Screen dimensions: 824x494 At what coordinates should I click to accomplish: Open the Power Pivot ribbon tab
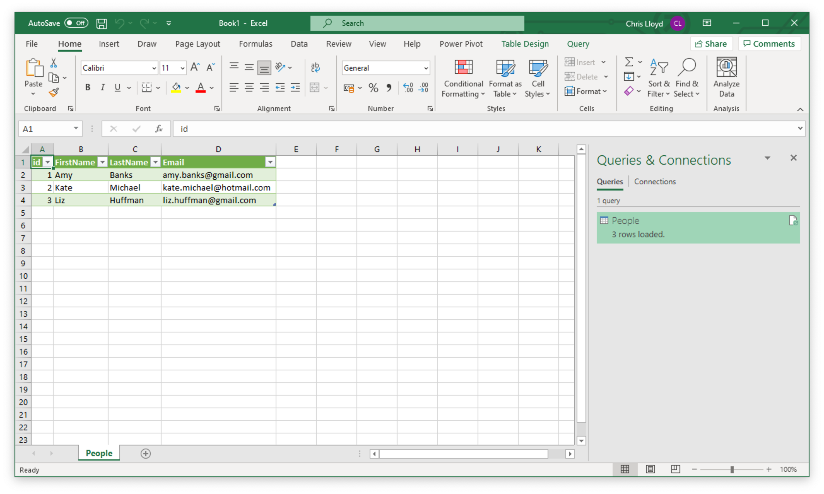(x=461, y=44)
